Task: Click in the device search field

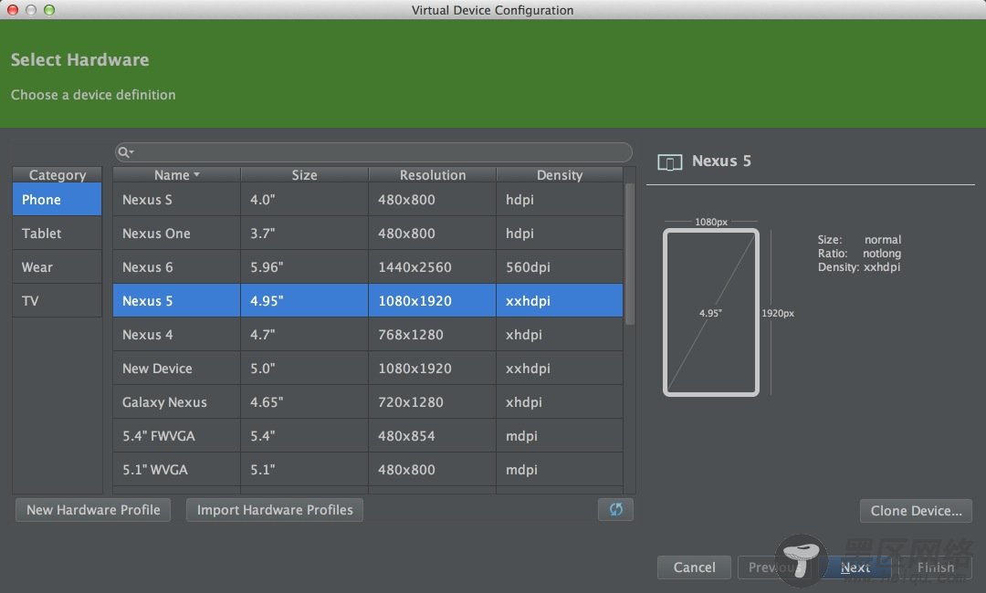Action: (x=373, y=152)
